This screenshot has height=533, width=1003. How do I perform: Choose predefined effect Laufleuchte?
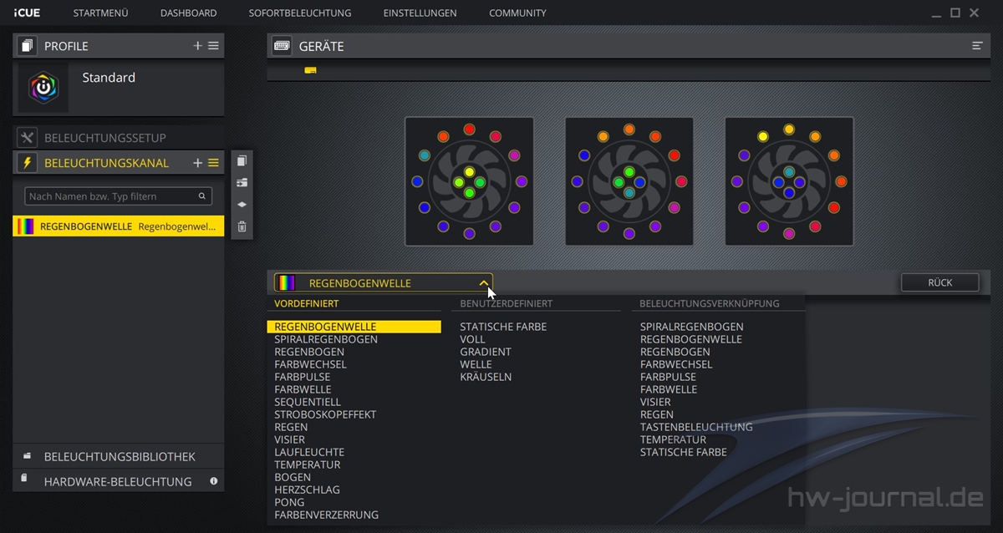[309, 452]
